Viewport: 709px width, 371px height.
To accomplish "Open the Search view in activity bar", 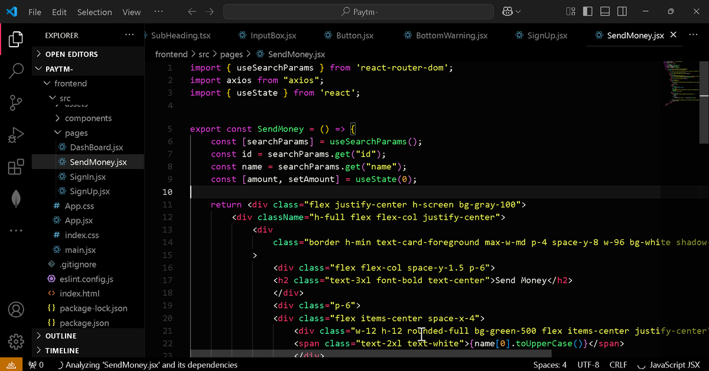I will [16, 71].
